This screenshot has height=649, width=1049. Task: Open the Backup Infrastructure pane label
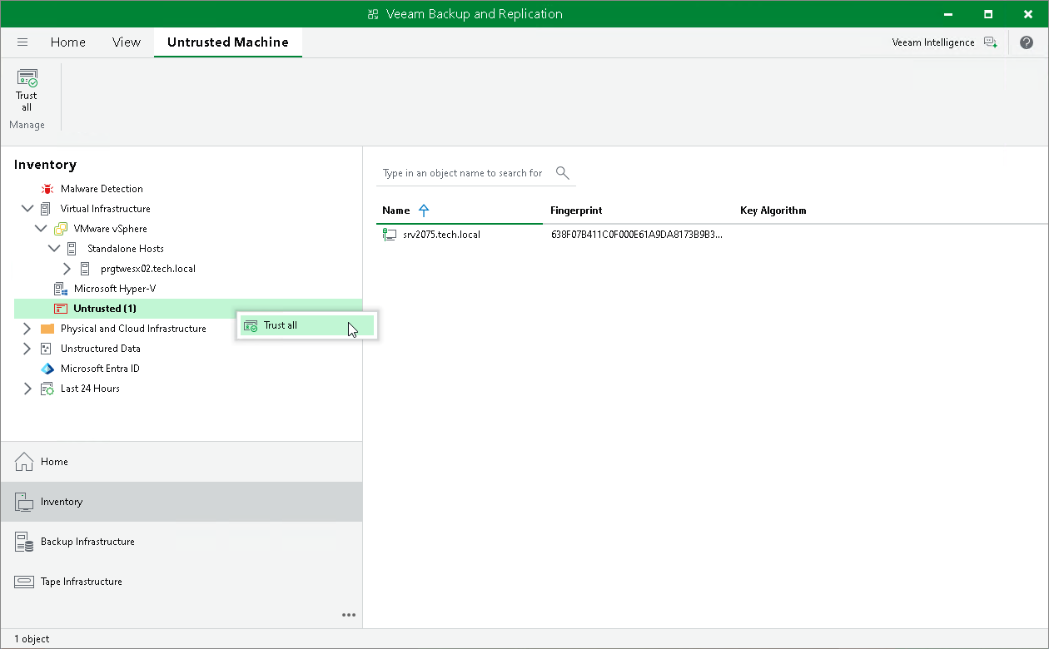87,542
